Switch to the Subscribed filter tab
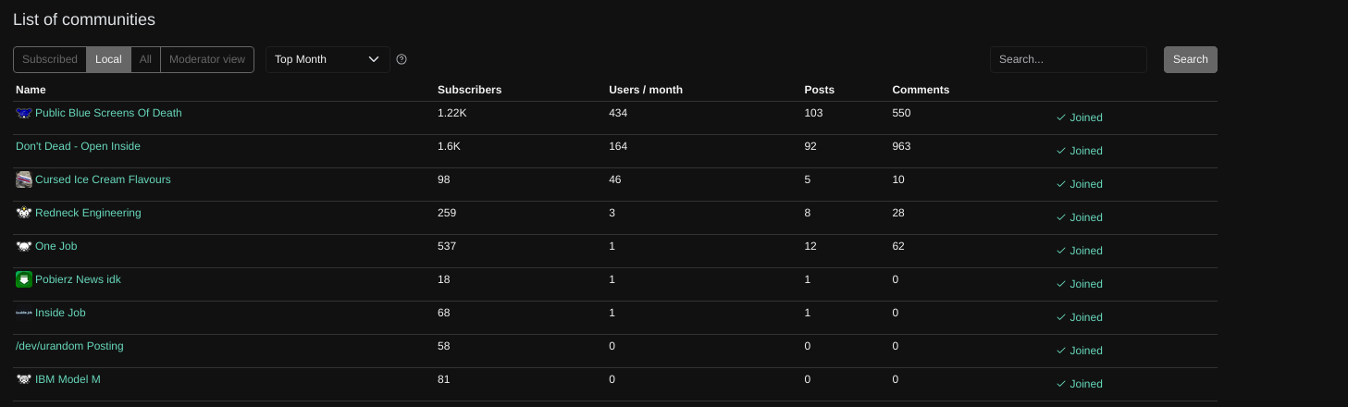Screen dimensions: 1348x407 coord(50,59)
